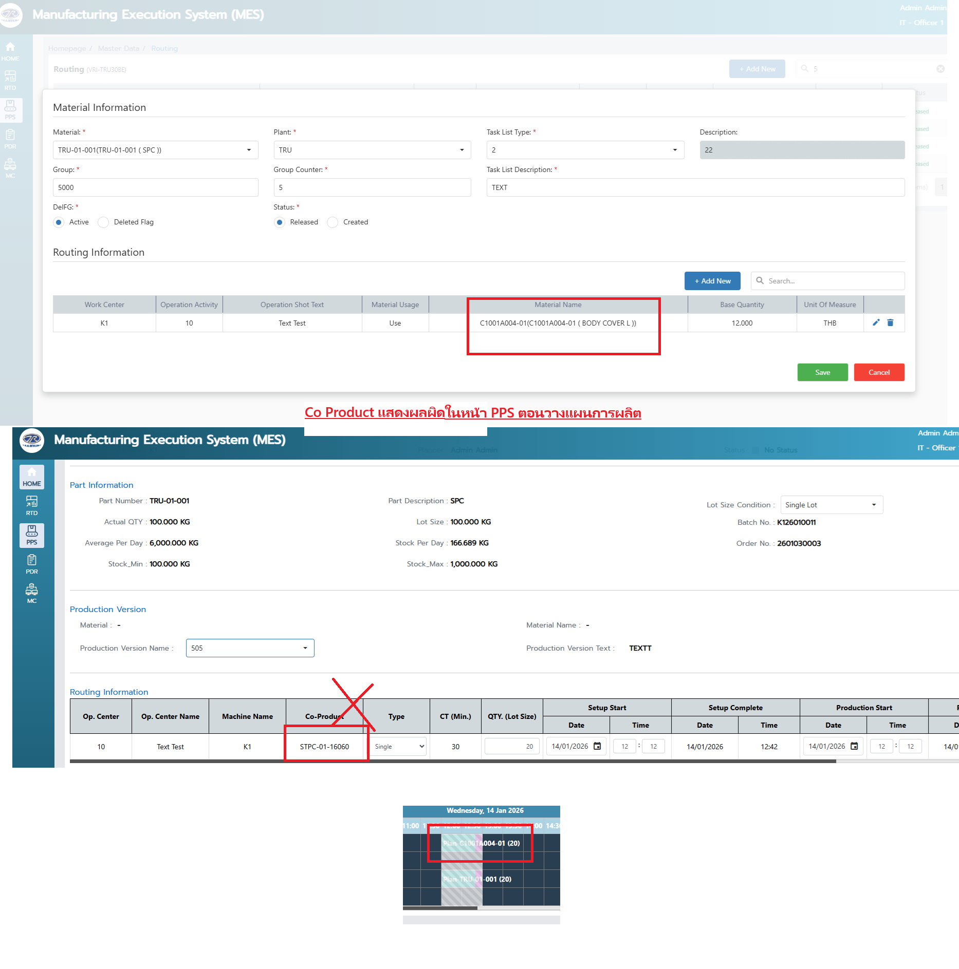Click the trash delete icon in K1 row

[x=891, y=322]
